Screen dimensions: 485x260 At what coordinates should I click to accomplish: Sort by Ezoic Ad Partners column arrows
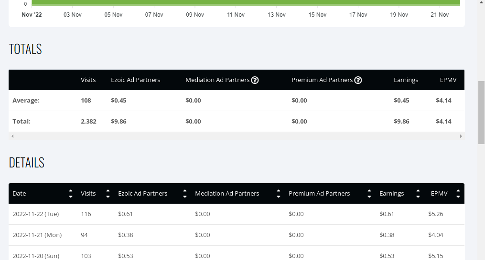click(184, 194)
